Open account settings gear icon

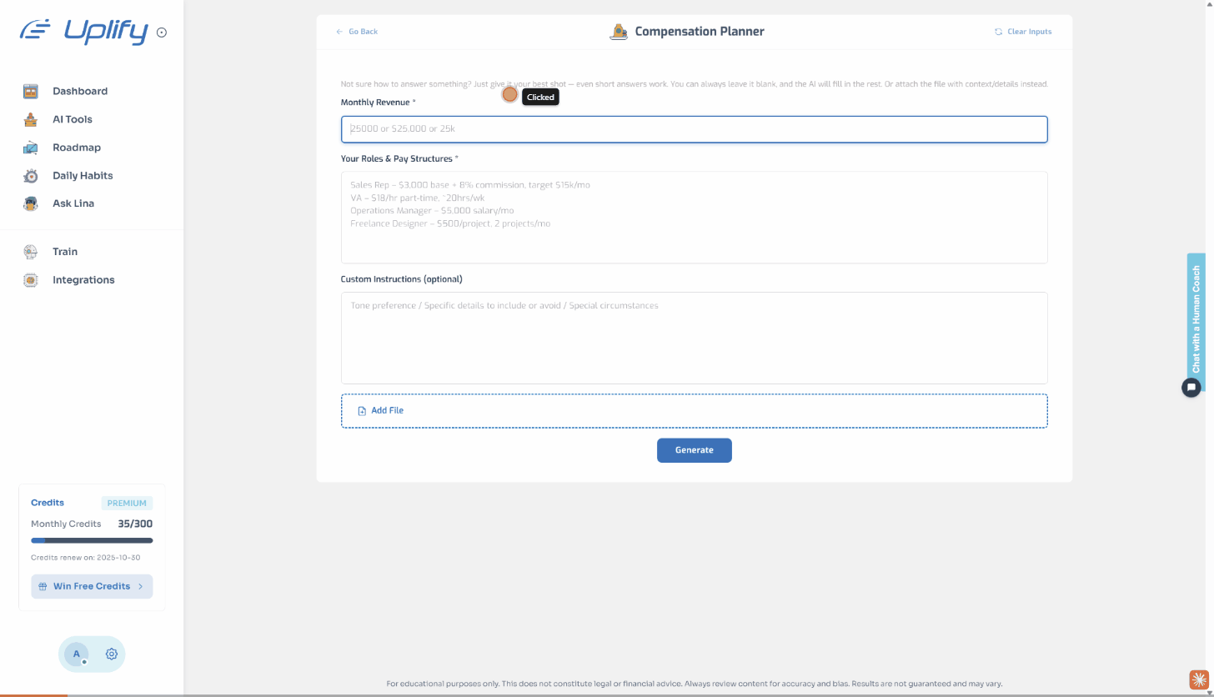pos(111,654)
